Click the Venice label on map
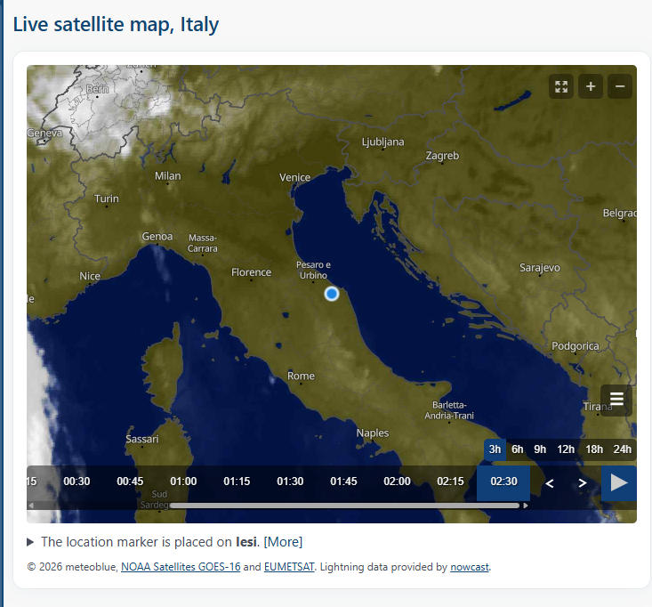Screen dimensions: 652x607 (294, 177)
